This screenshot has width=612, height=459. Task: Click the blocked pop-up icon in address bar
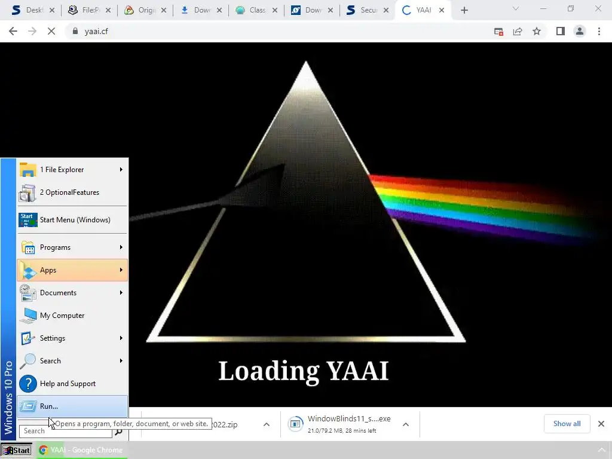[498, 31]
